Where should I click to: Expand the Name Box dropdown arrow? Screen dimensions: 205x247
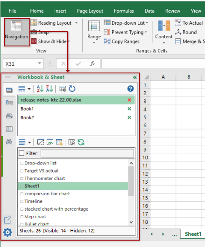(40, 63)
